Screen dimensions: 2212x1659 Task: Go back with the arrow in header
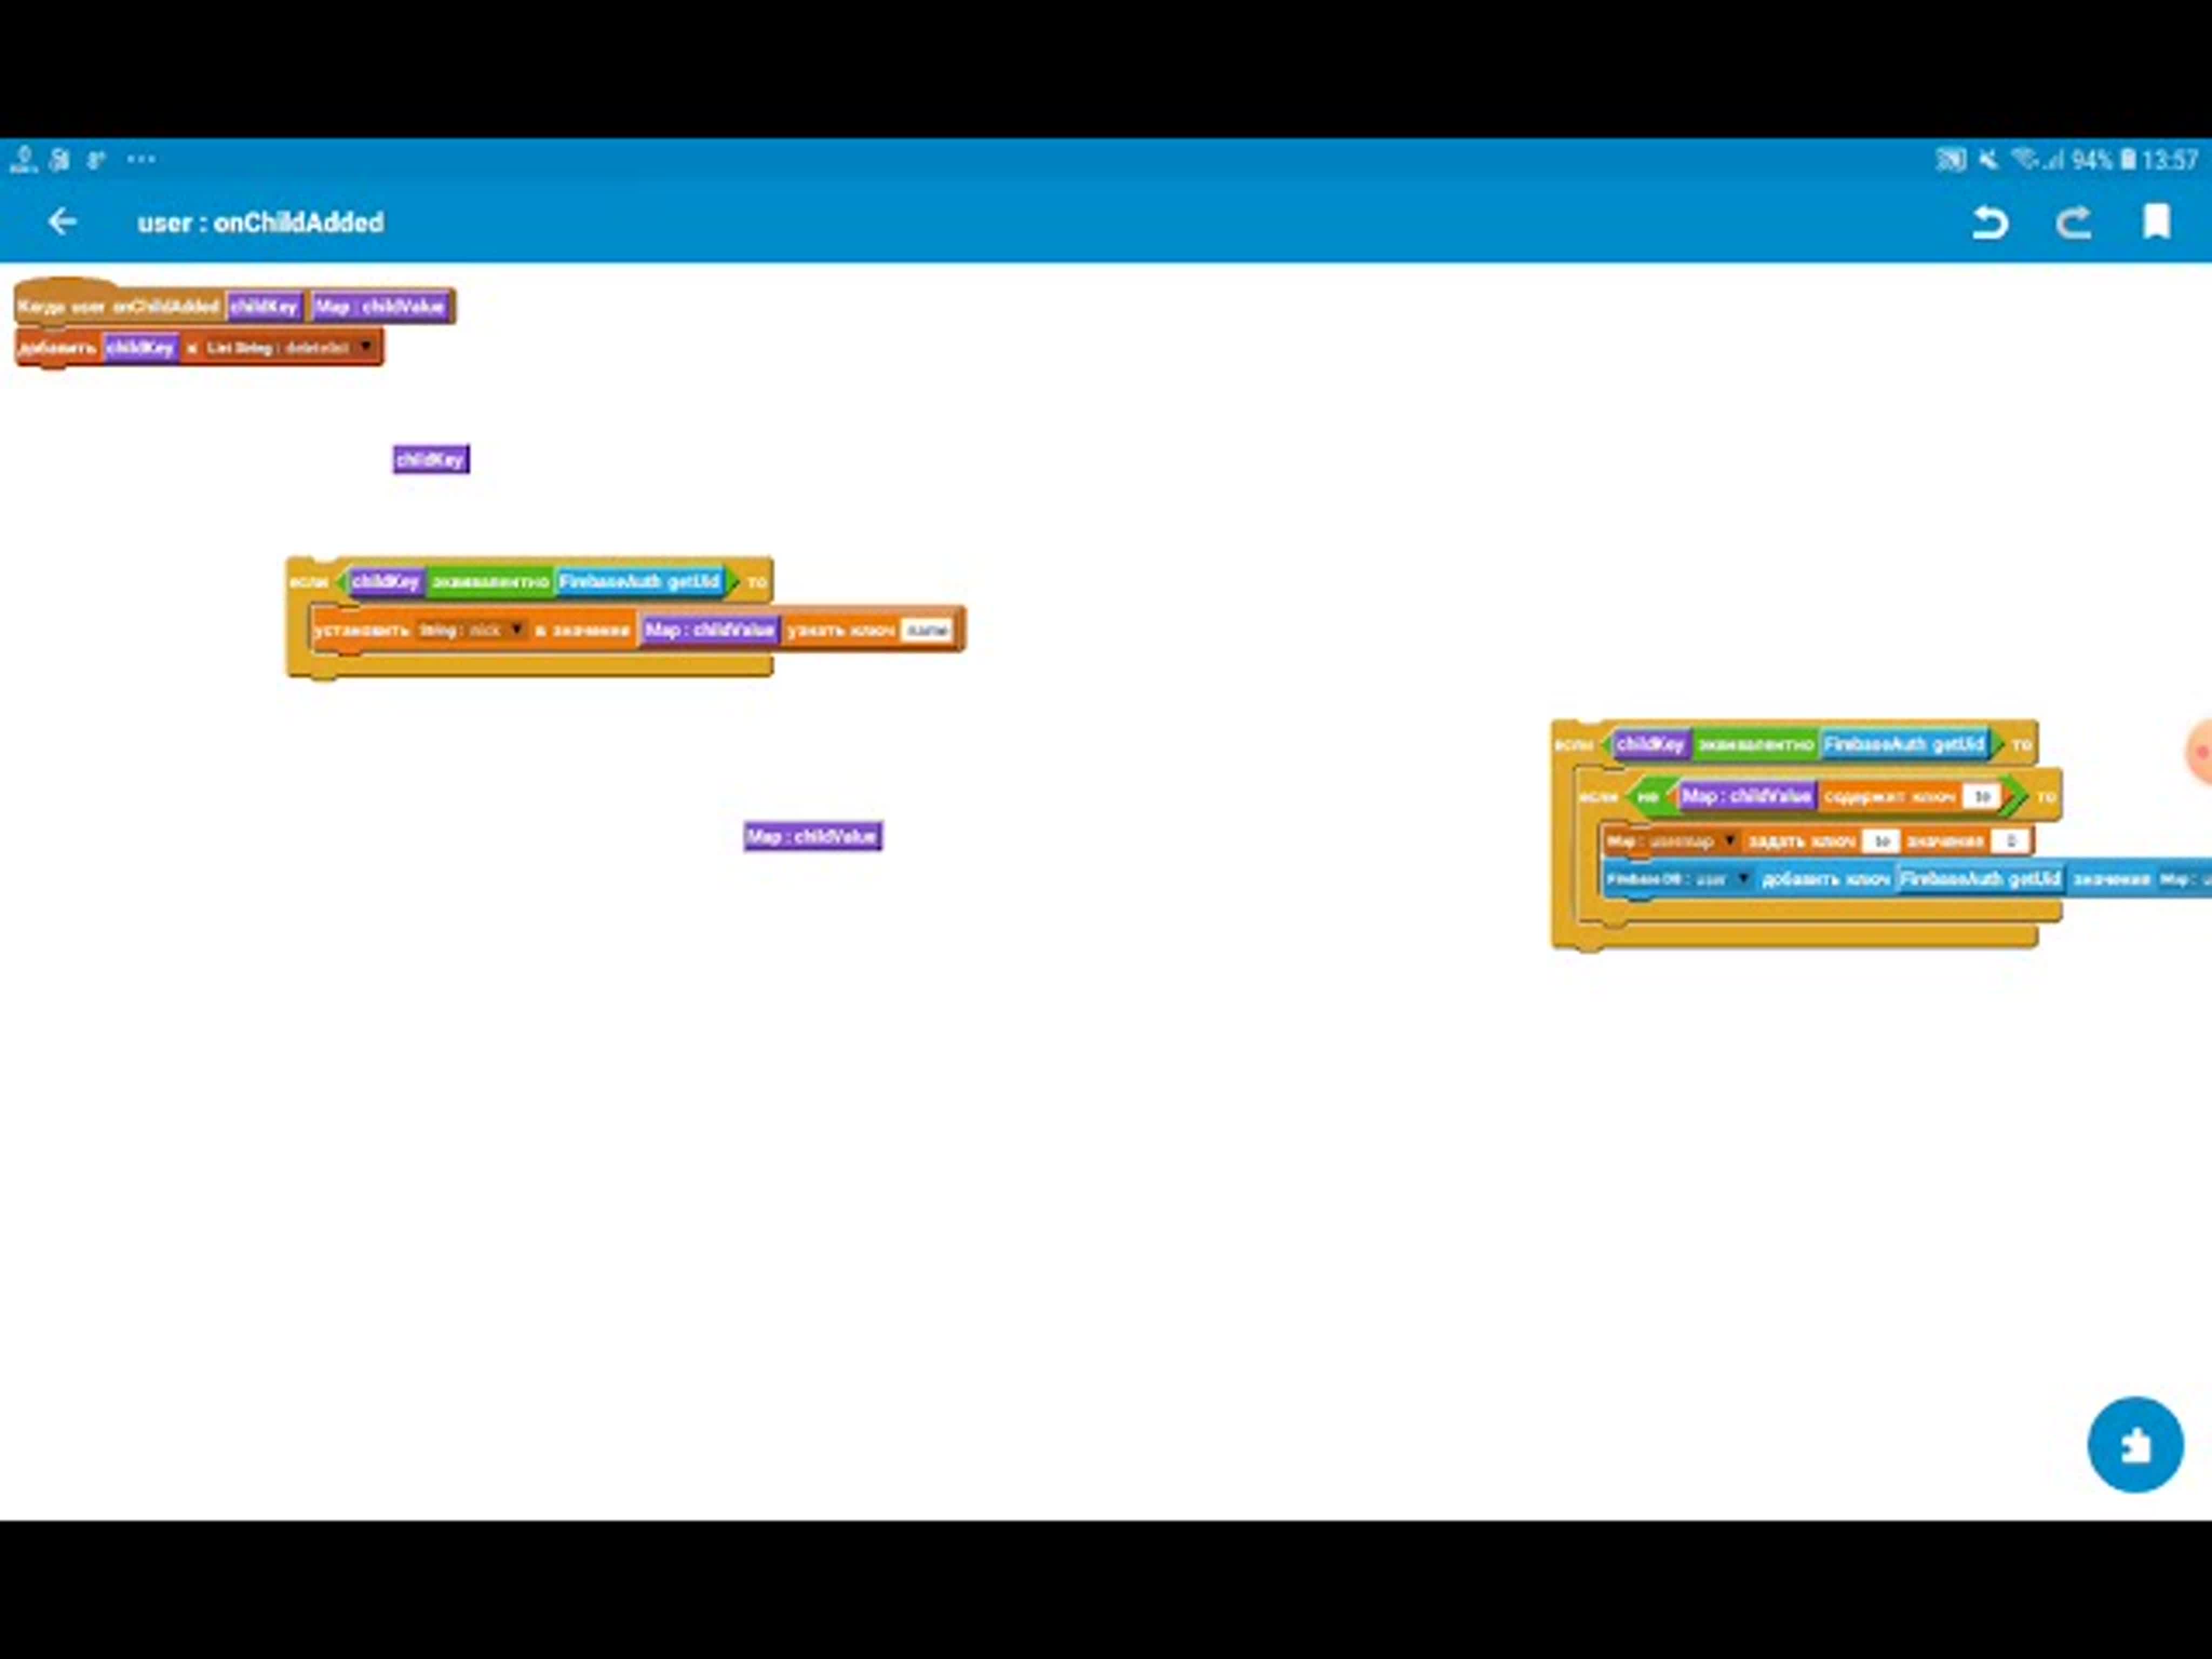coord(62,221)
